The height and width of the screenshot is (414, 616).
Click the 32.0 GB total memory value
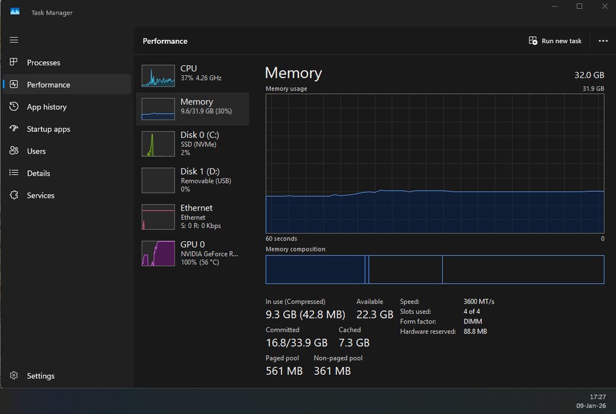click(589, 75)
